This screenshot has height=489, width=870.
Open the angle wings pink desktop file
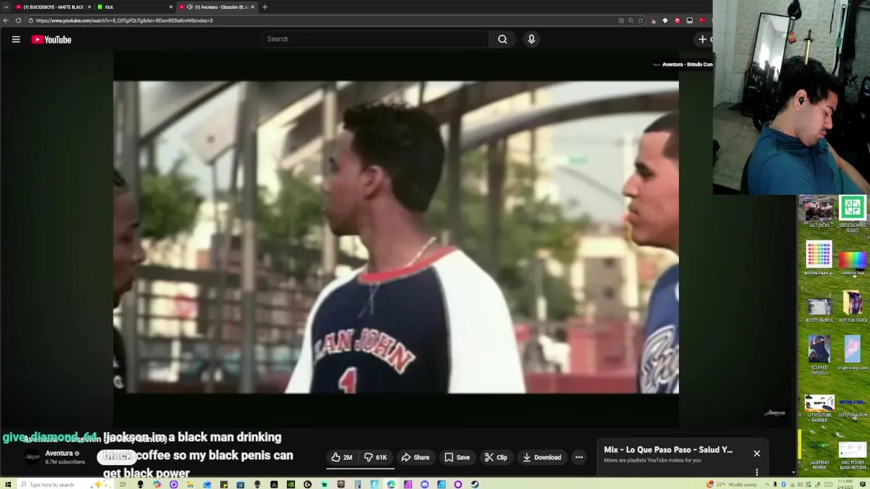[852, 353]
